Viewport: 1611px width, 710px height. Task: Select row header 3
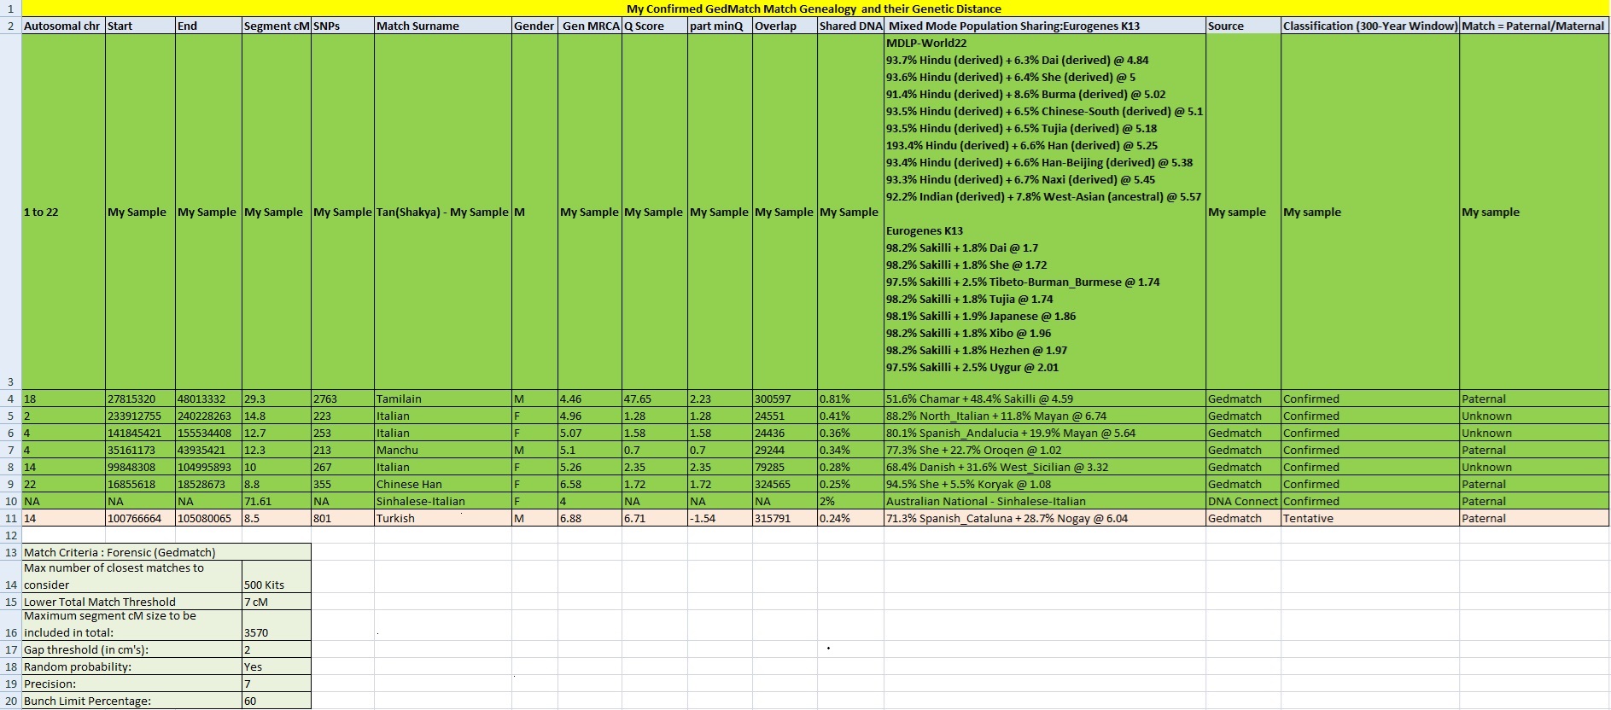coord(10,212)
